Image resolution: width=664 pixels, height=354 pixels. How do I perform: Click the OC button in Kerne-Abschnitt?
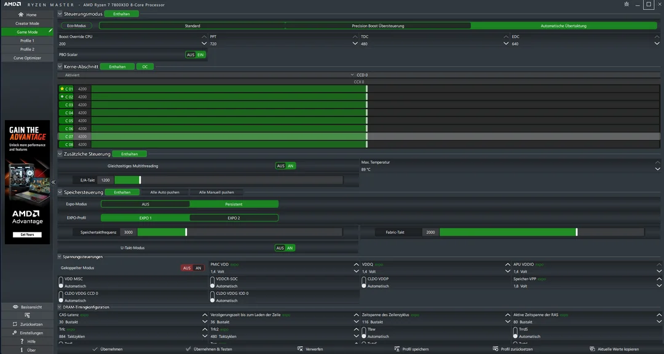pos(145,67)
